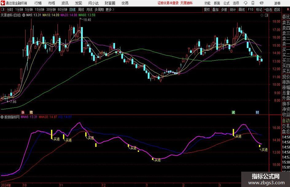Image resolution: width=290 pixels, height=187 pixels.
Task: Toggle the right info panel icon
Action: [x=266, y=15]
